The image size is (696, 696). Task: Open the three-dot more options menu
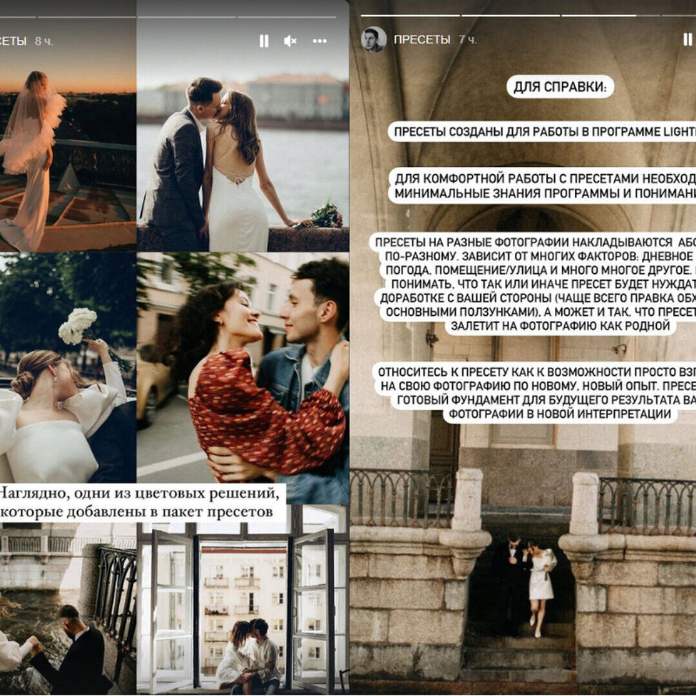click(x=320, y=41)
